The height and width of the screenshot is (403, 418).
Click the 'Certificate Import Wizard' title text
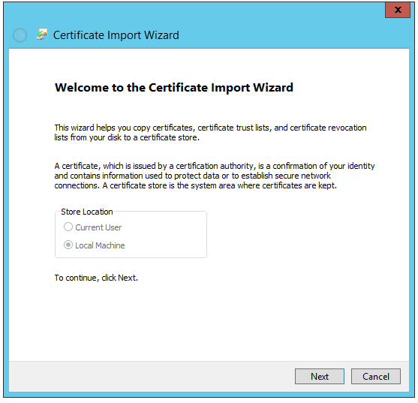(x=116, y=35)
